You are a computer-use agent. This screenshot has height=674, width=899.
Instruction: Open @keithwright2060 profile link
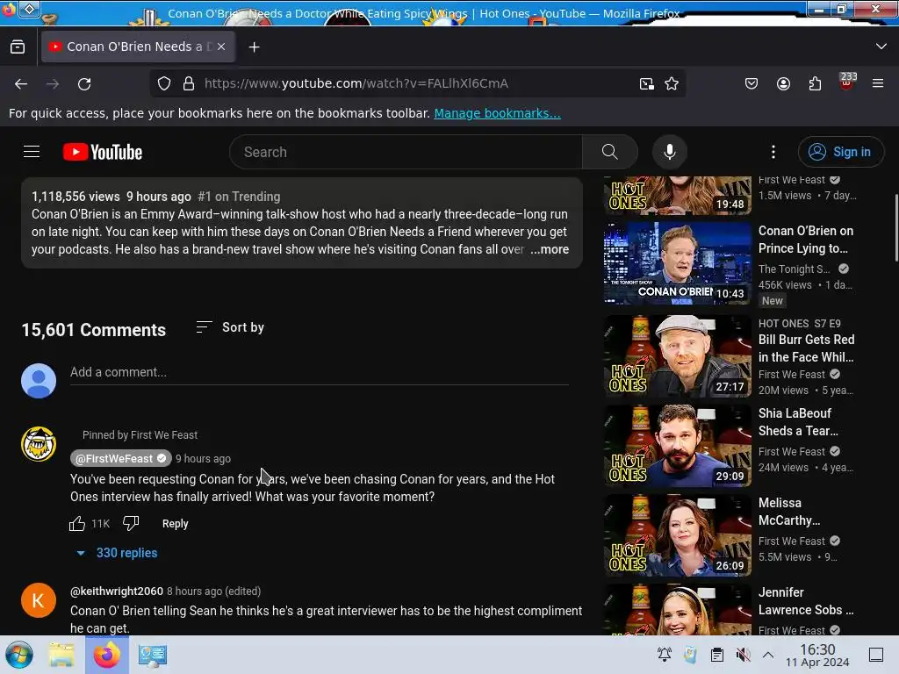coord(117,591)
